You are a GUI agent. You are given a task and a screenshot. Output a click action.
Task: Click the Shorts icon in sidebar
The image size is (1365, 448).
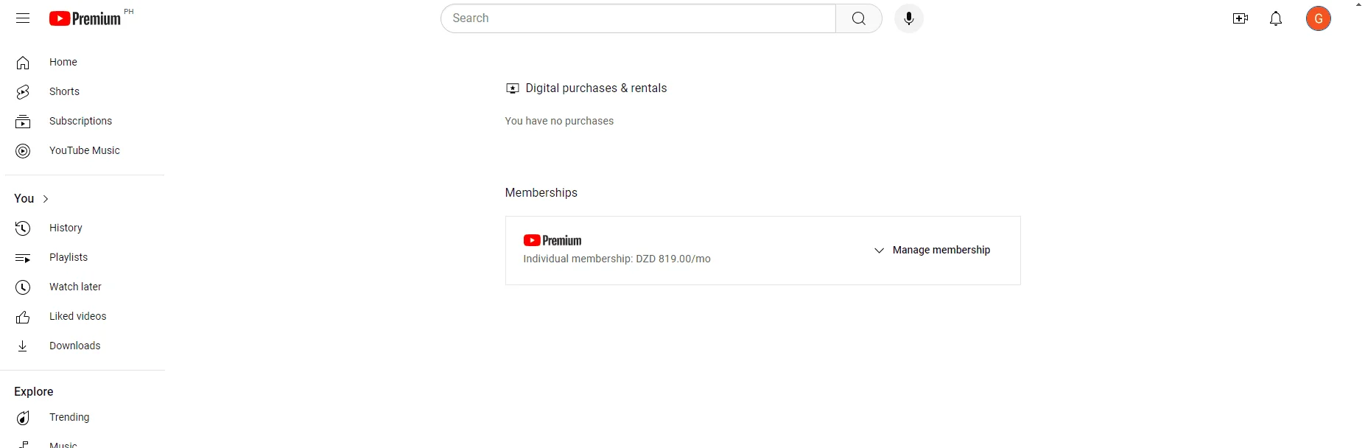click(23, 91)
